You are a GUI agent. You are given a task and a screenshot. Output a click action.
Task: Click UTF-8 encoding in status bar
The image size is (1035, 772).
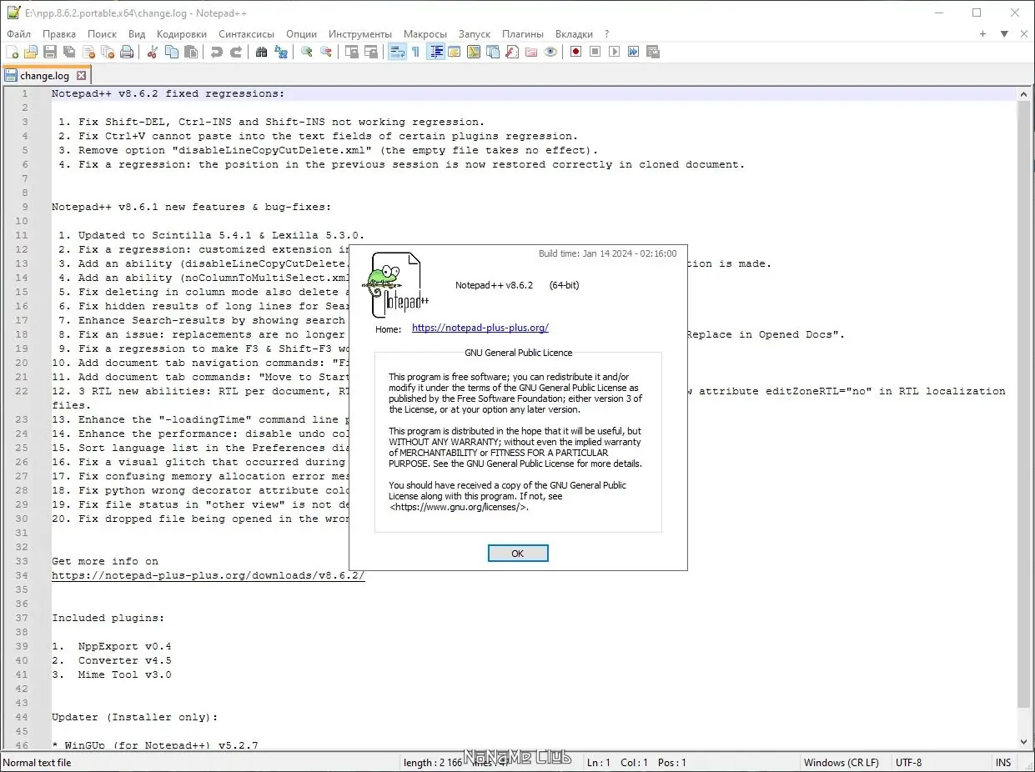908,763
